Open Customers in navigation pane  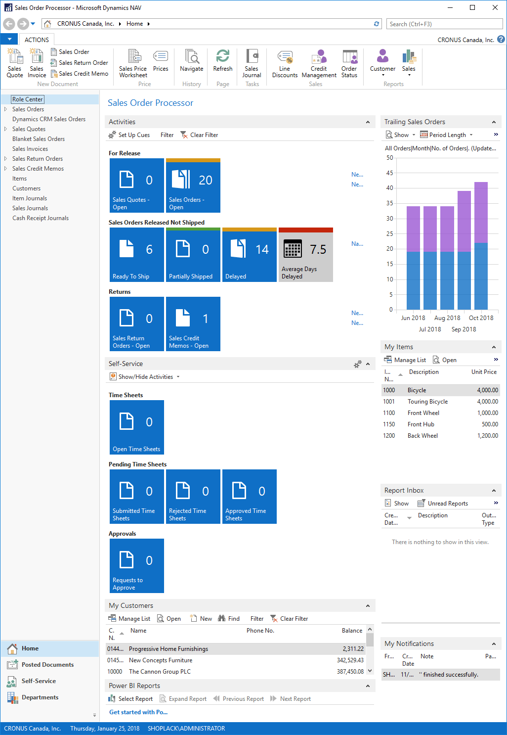[x=26, y=188]
